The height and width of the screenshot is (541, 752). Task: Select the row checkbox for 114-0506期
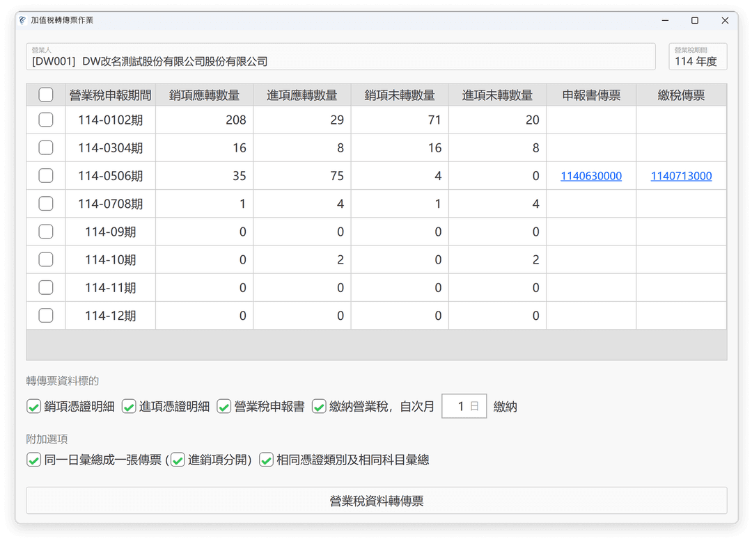pyautogui.click(x=46, y=175)
